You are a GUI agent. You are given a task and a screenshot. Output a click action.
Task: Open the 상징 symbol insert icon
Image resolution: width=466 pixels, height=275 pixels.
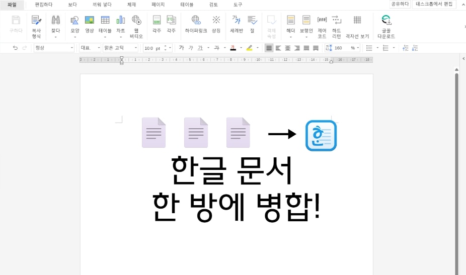pyautogui.click(x=216, y=20)
